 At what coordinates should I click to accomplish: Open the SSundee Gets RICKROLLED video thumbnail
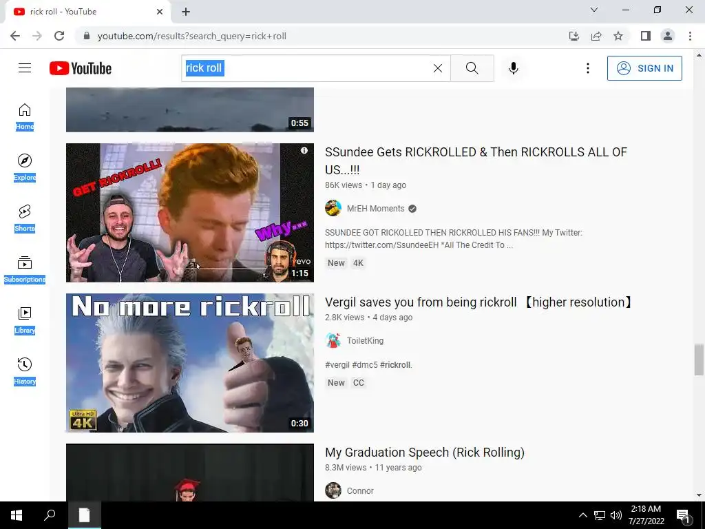(190, 213)
